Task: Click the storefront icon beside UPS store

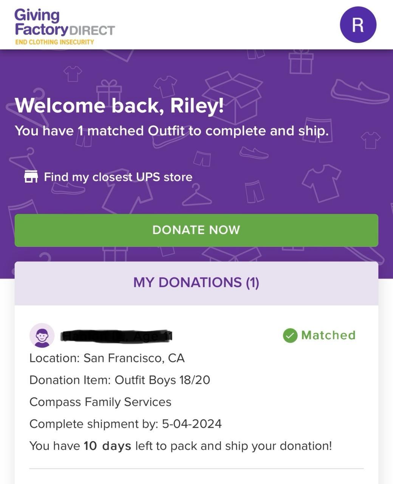Action: 31,177
